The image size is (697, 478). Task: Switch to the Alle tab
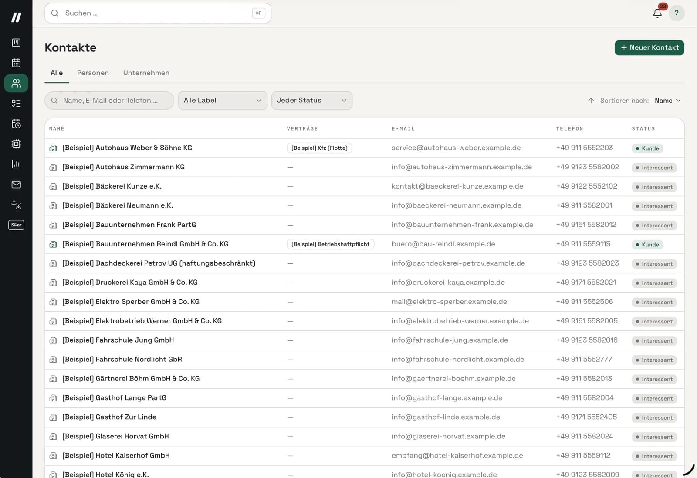[57, 73]
